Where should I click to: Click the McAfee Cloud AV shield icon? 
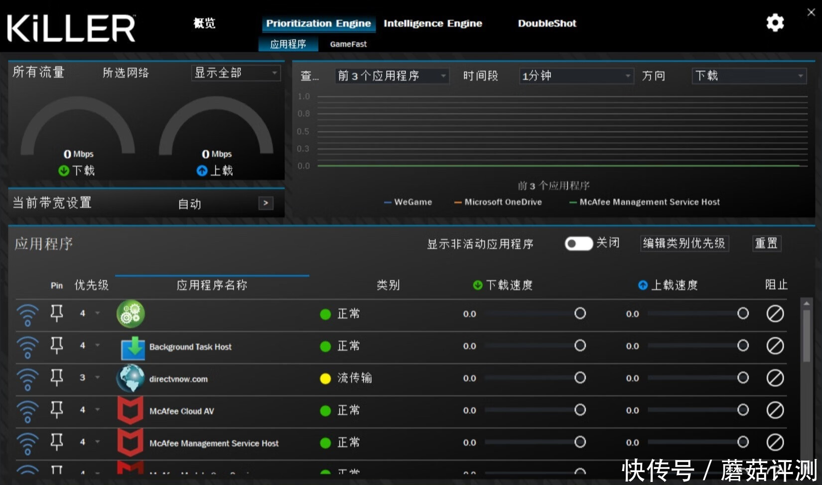131,410
